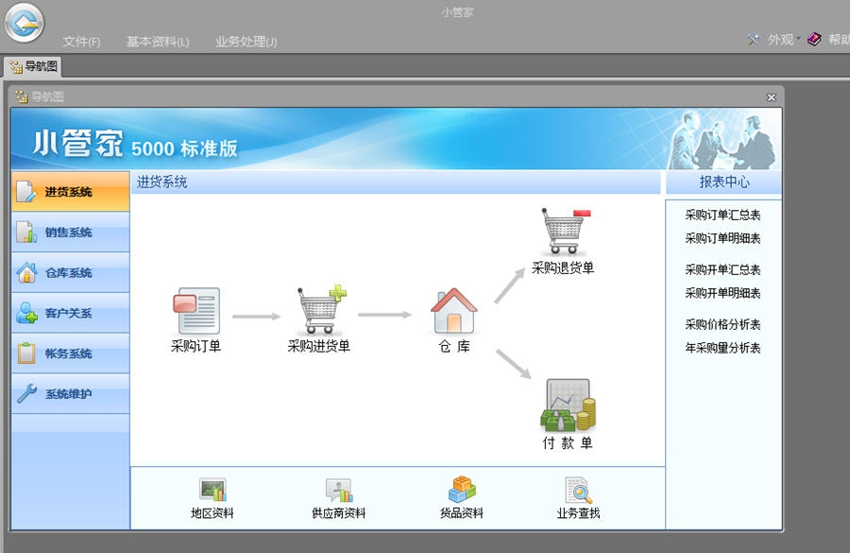
Task: Open the 付款单 payment money icon
Action: coord(568,406)
